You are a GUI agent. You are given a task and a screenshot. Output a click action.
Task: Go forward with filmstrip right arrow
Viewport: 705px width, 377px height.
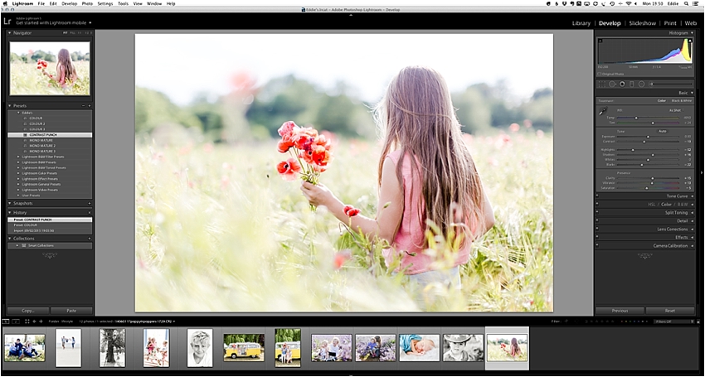pos(41,321)
